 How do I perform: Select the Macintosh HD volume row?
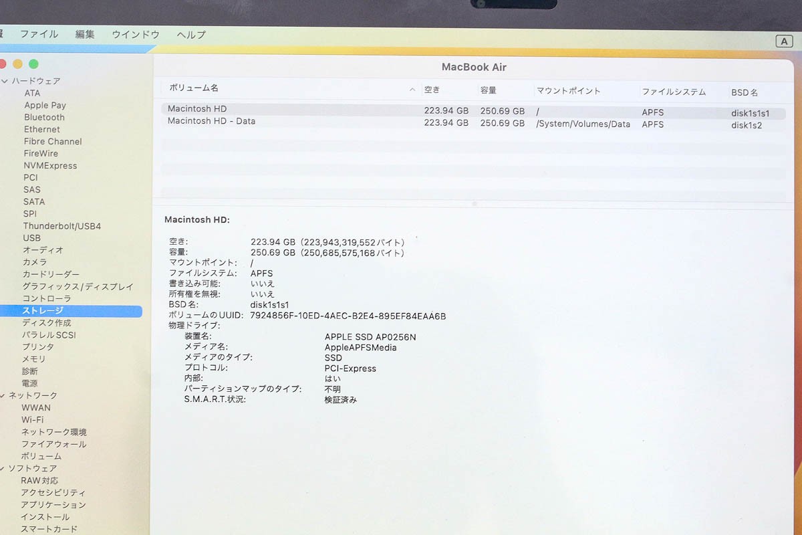coord(473,110)
